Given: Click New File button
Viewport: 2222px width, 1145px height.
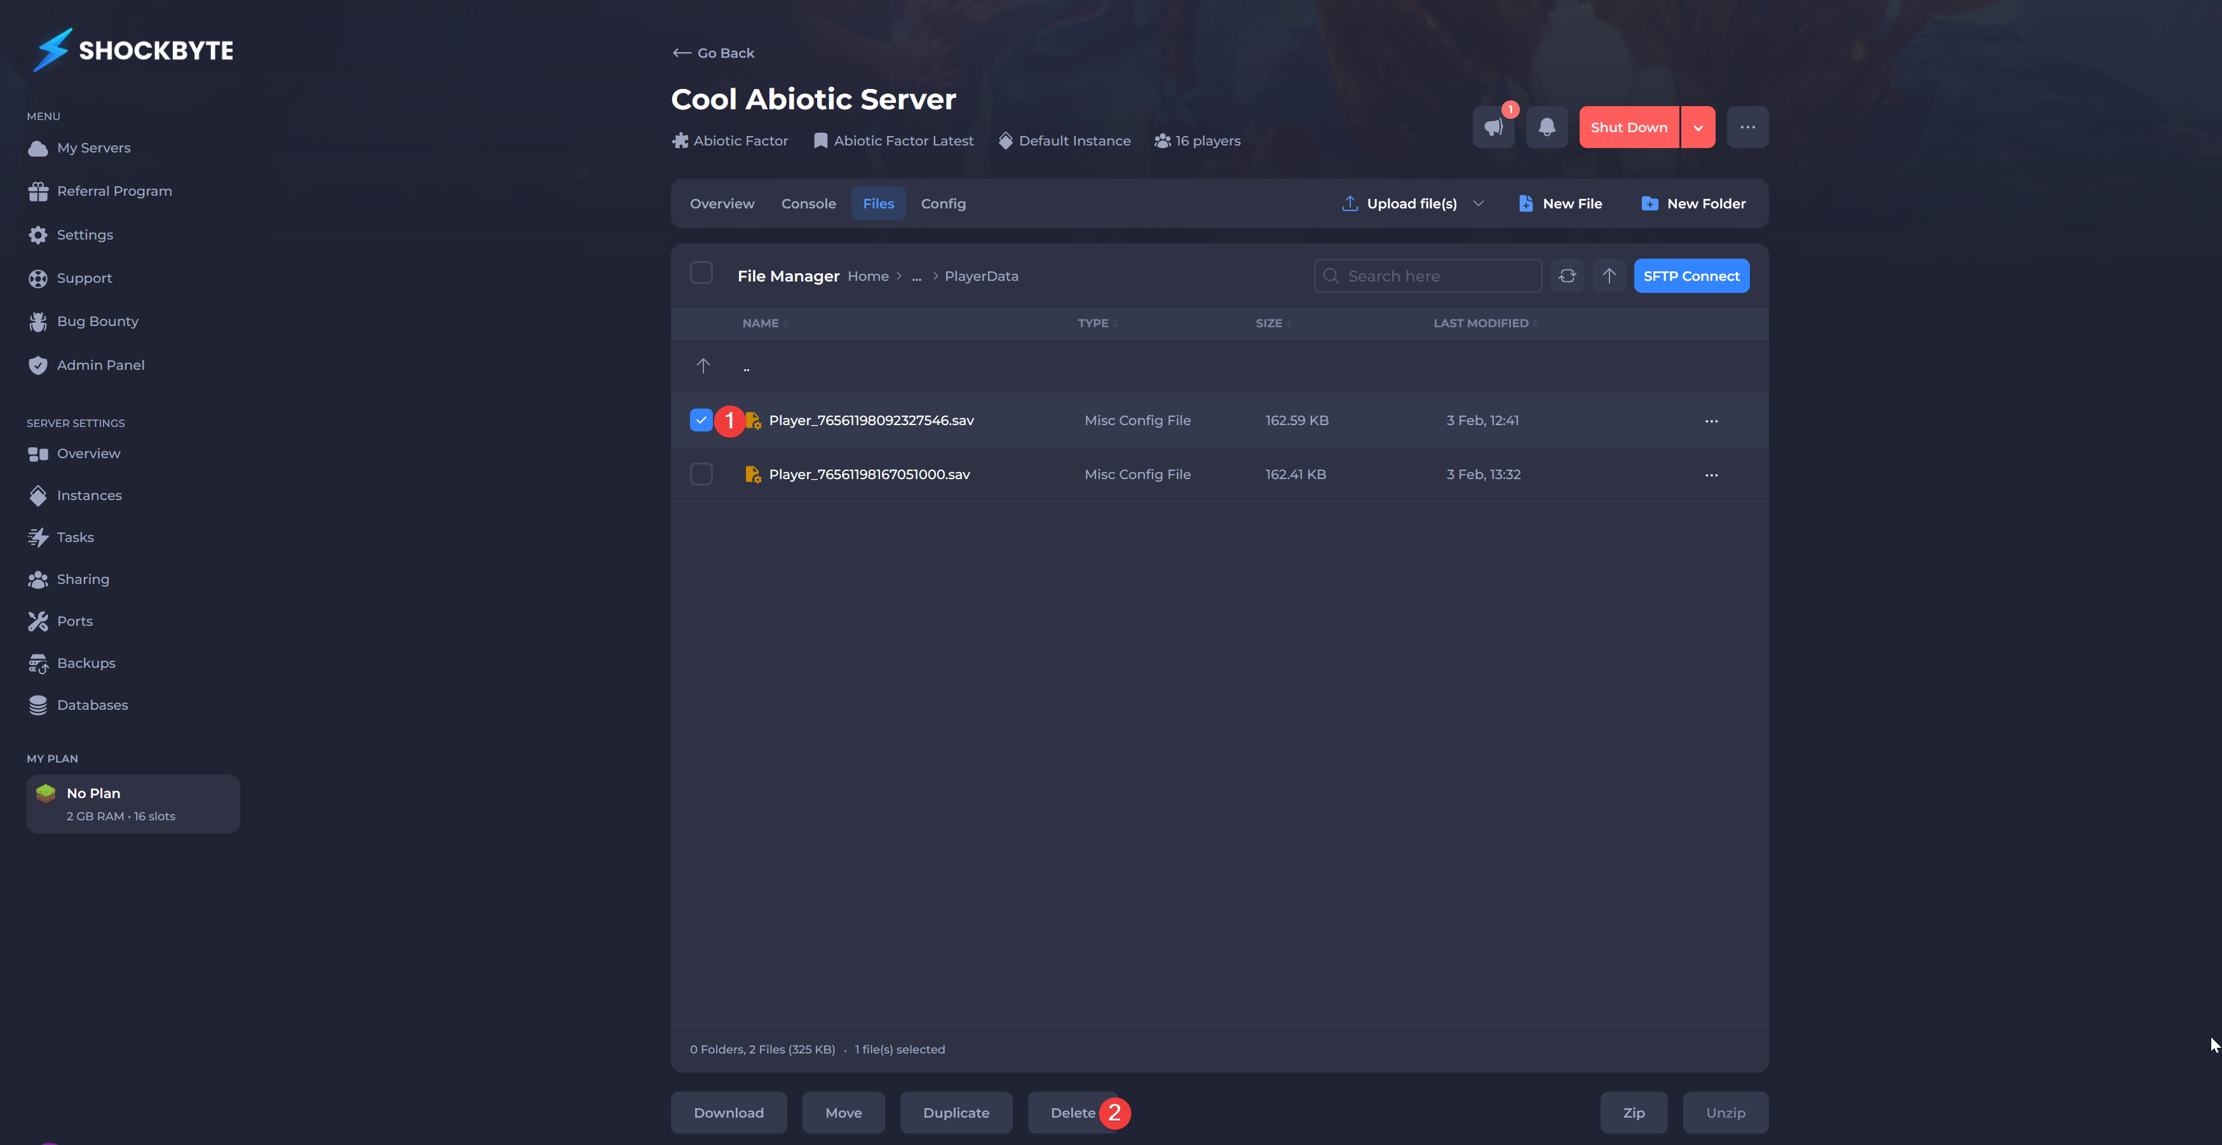Looking at the screenshot, I should (x=1559, y=203).
